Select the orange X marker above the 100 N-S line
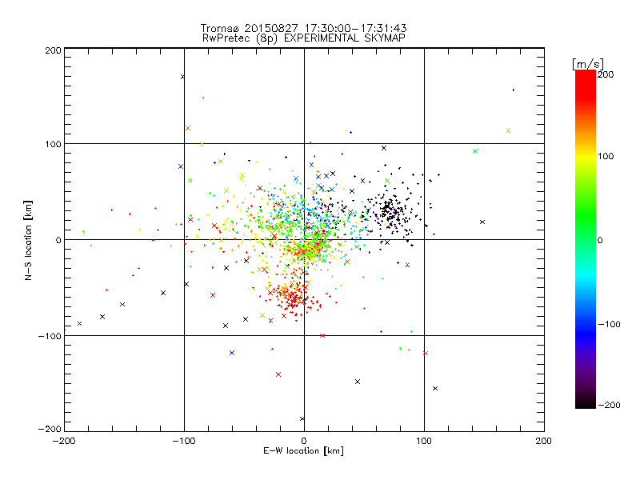Viewport: 640px width, 480px height. click(x=188, y=128)
